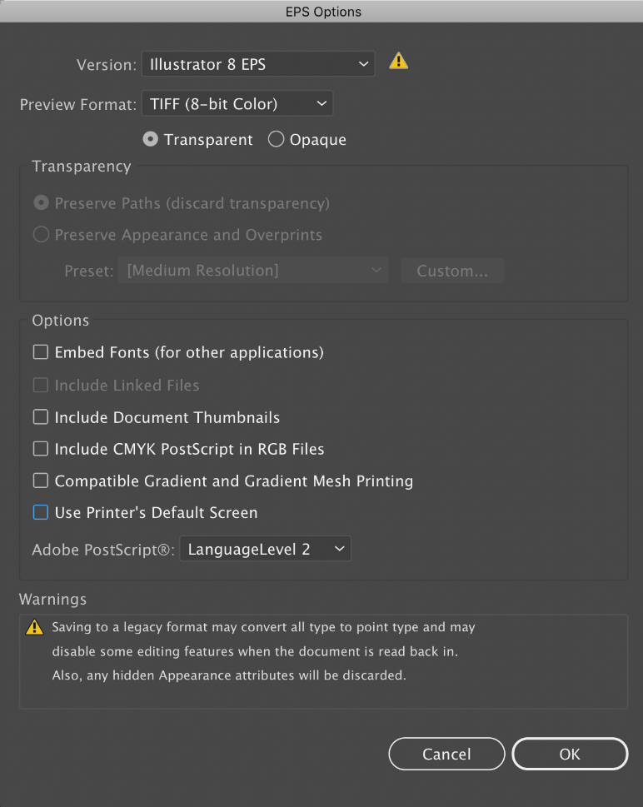Select the Opaque radio button
Screen dimensions: 643x807
[x=277, y=140]
